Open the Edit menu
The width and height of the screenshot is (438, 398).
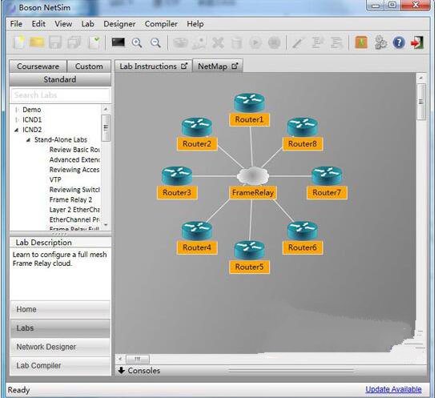pyautogui.click(x=38, y=24)
